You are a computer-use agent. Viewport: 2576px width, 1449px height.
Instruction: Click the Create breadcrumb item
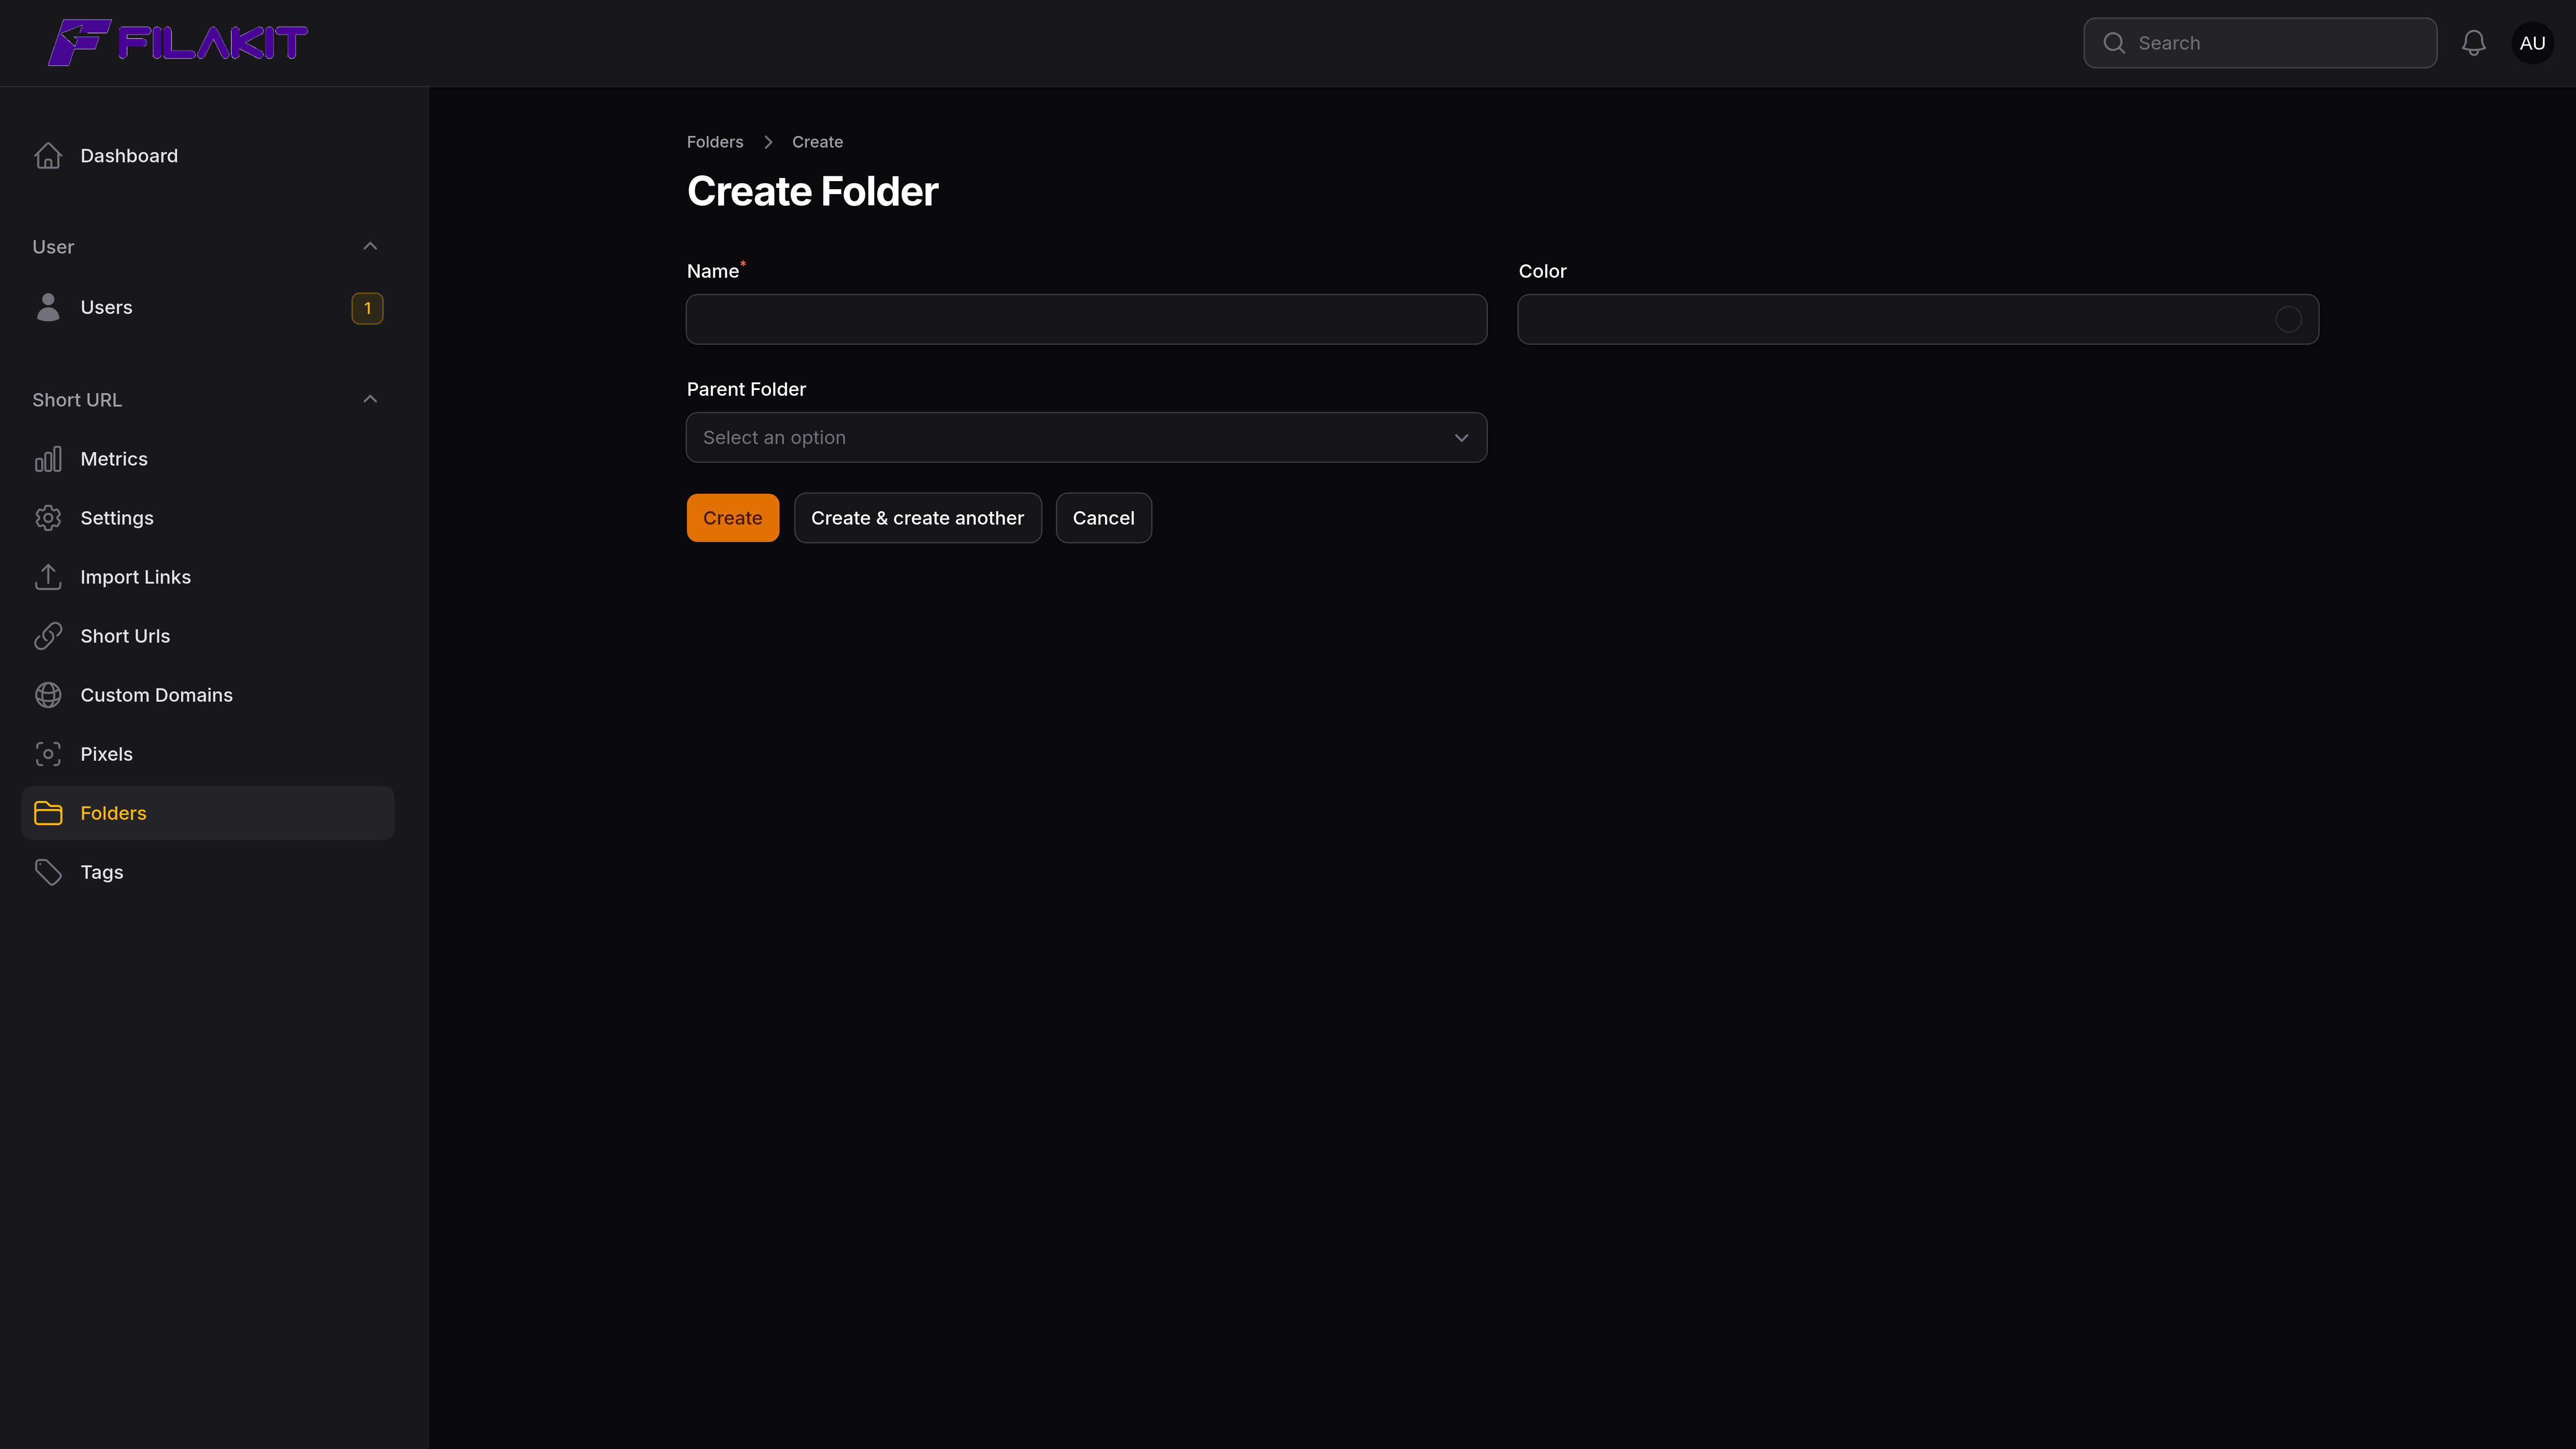pos(817,142)
